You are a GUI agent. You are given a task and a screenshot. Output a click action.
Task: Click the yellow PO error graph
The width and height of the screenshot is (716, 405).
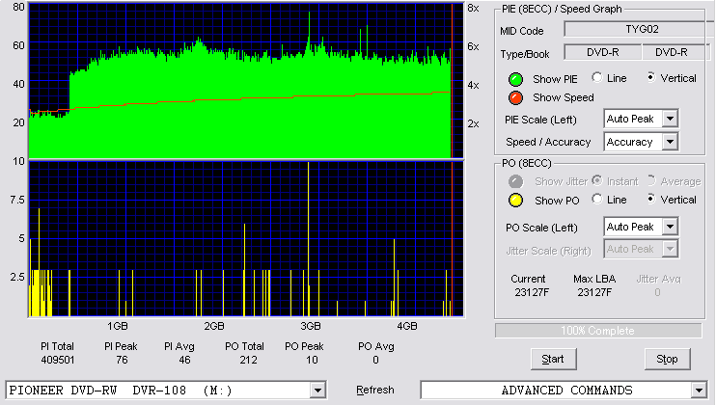(x=246, y=239)
